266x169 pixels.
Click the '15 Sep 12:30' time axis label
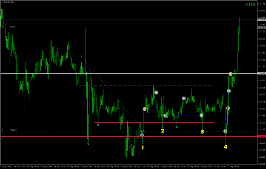point(86,166)
